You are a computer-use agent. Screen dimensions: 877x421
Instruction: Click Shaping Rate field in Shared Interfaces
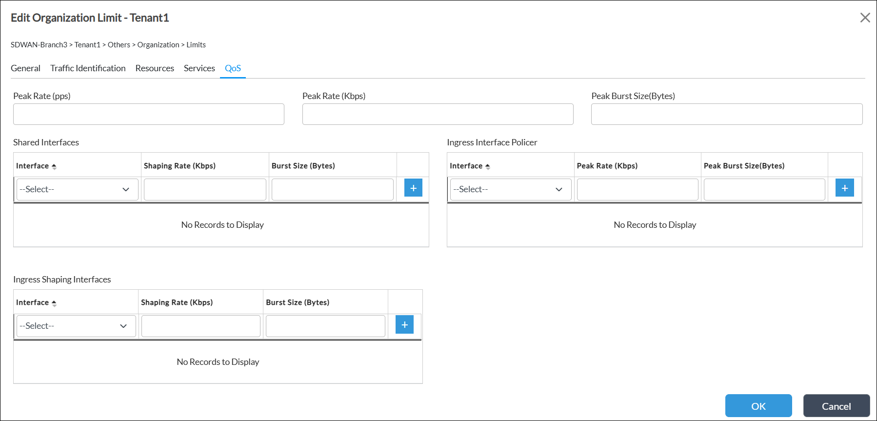coord(205,189)
